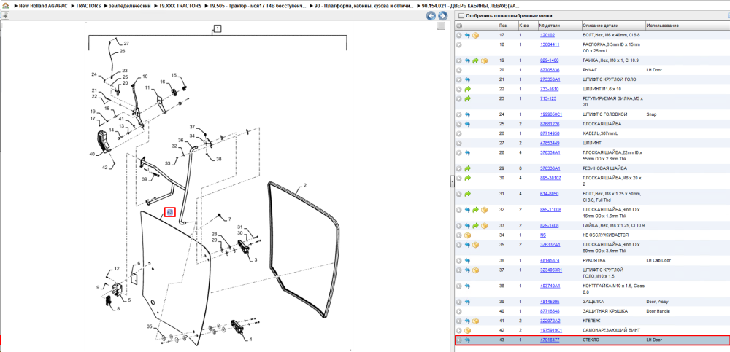
Task: Click green arrow for РЕГУЛИРУЕМАЯ ВИЛКА row
Action: [x=467, y=98]
